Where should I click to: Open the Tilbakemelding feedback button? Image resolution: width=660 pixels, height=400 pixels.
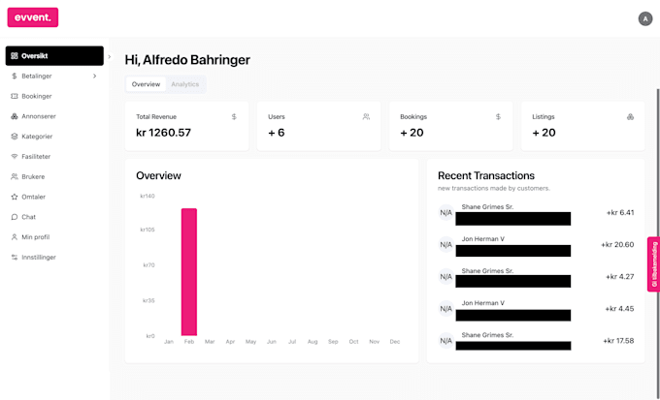point(653,263)
